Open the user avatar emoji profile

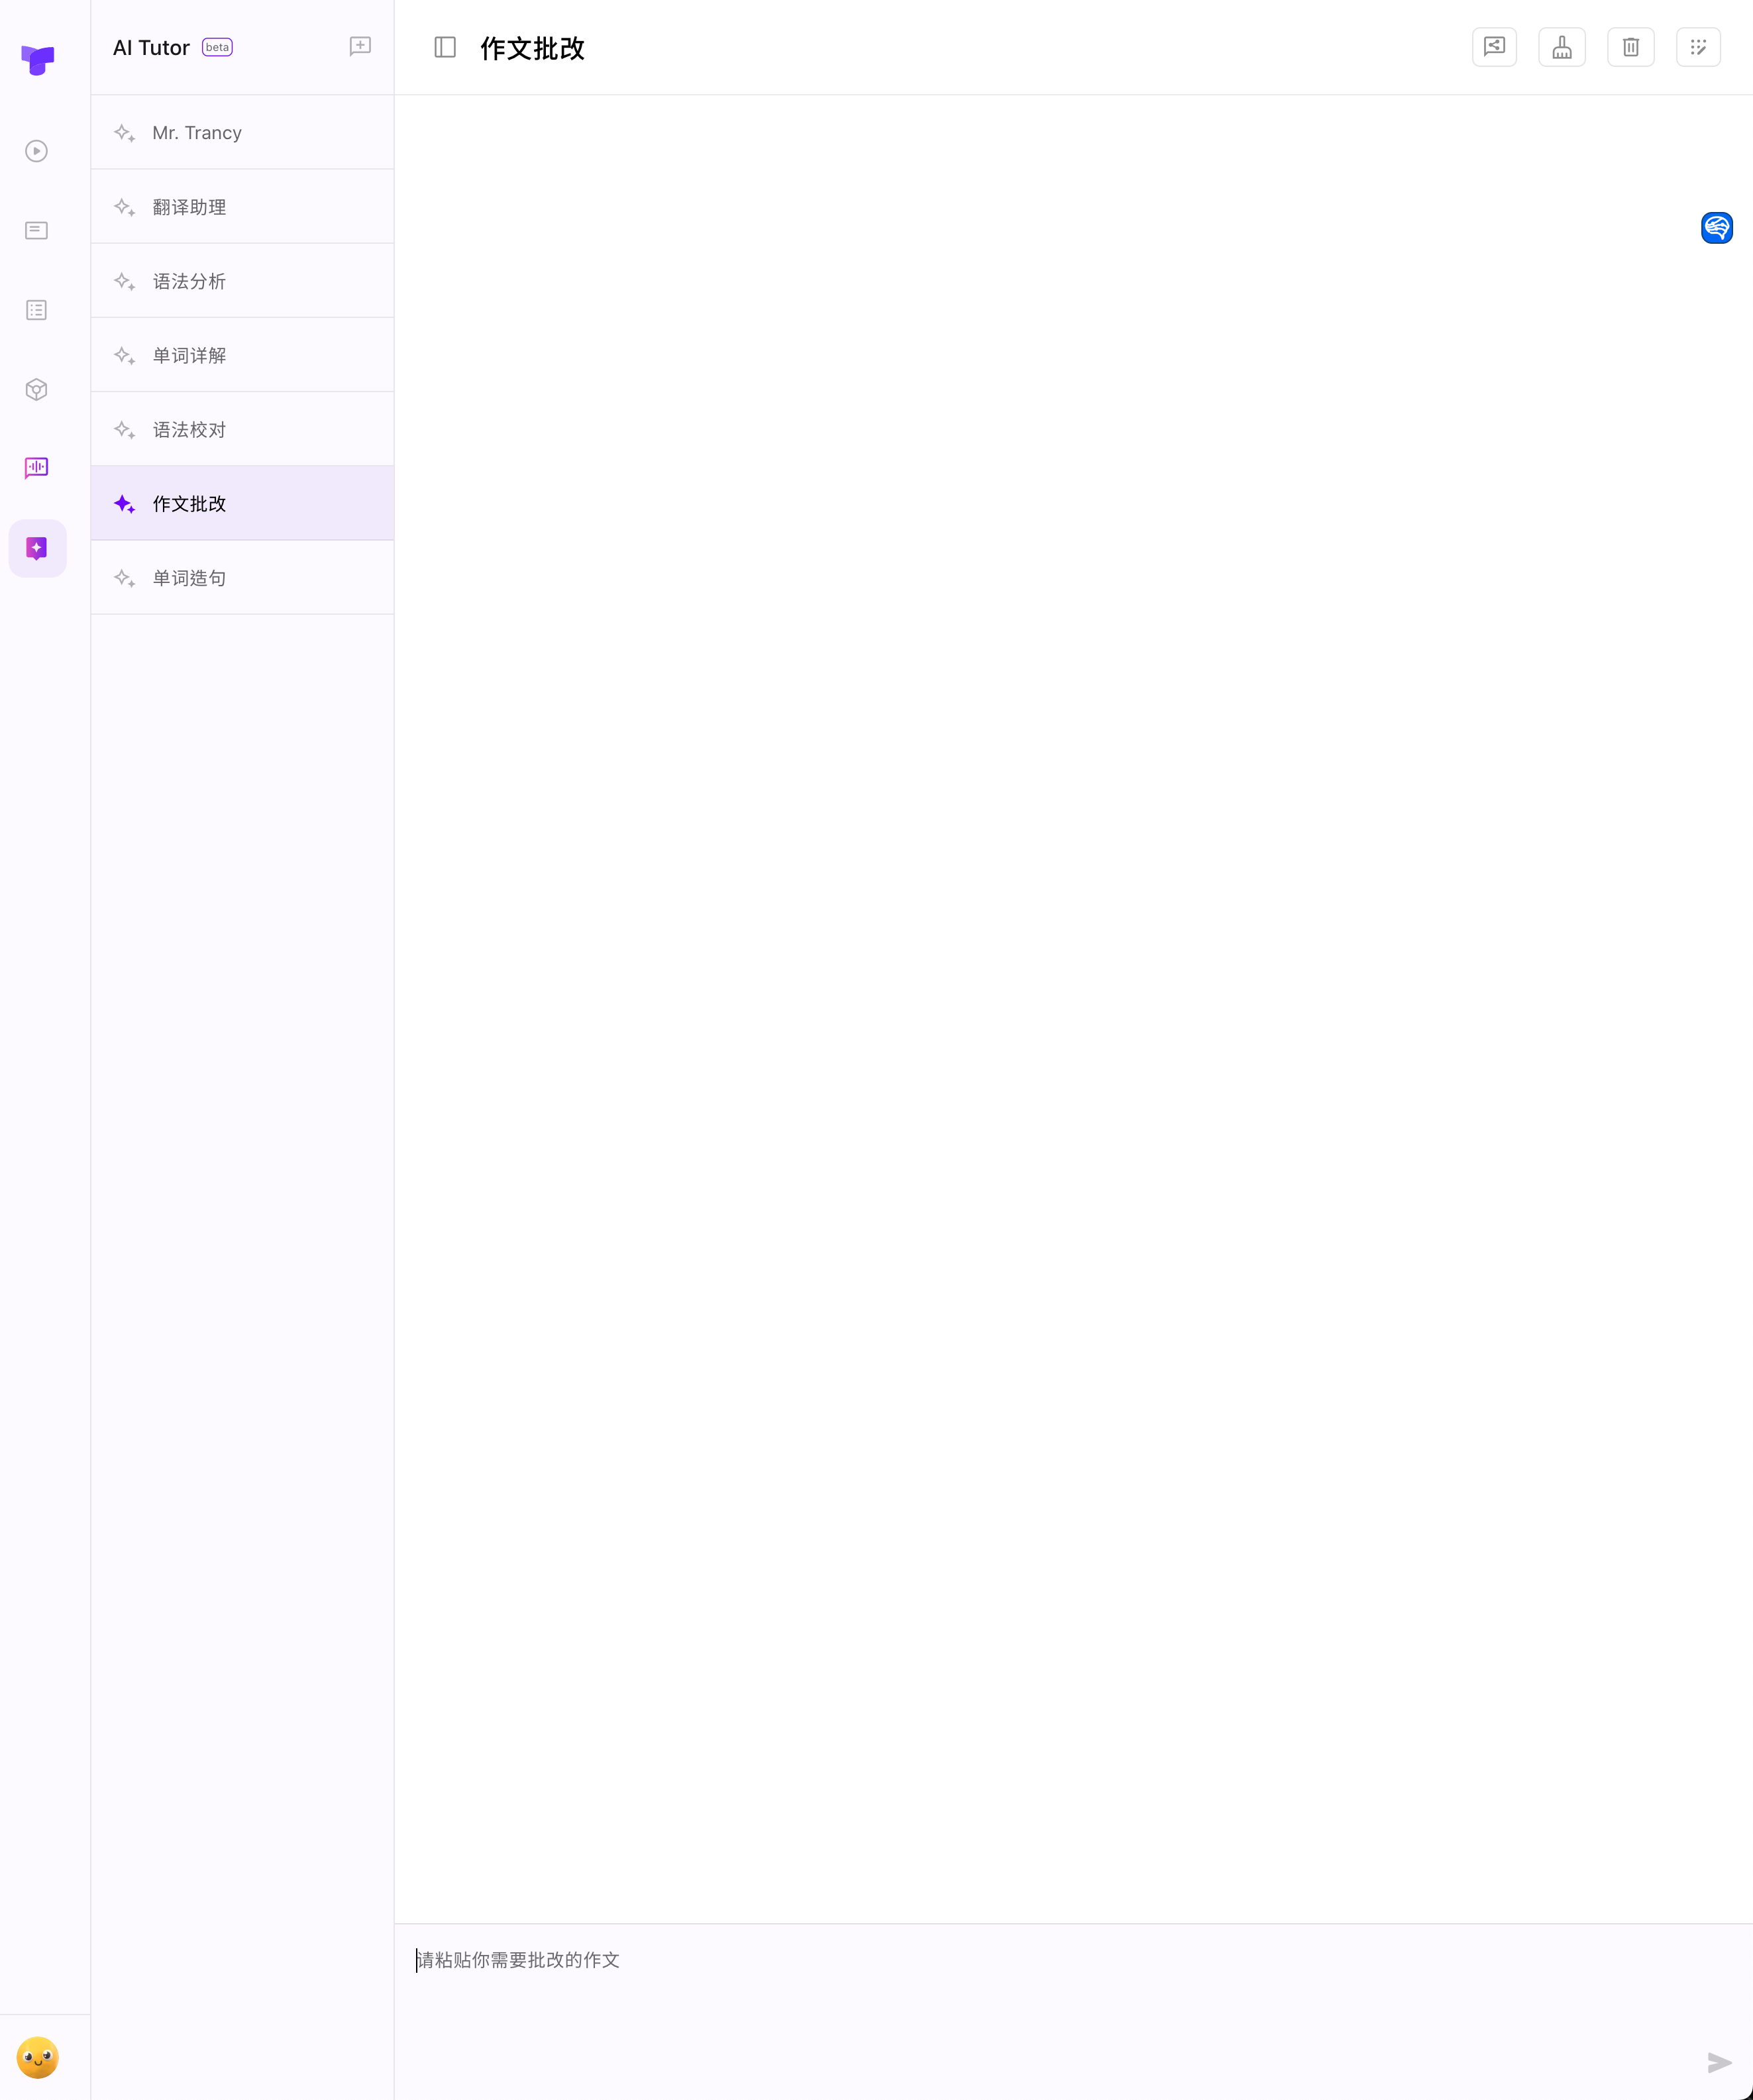(x=38, y=2058)
